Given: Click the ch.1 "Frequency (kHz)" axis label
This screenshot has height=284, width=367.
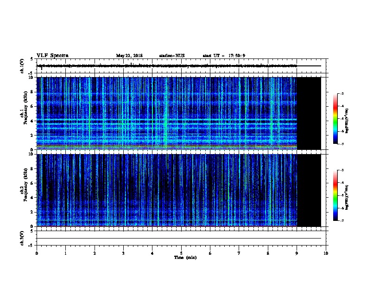Looking at the screenshot, I should [x=25, y=108].
